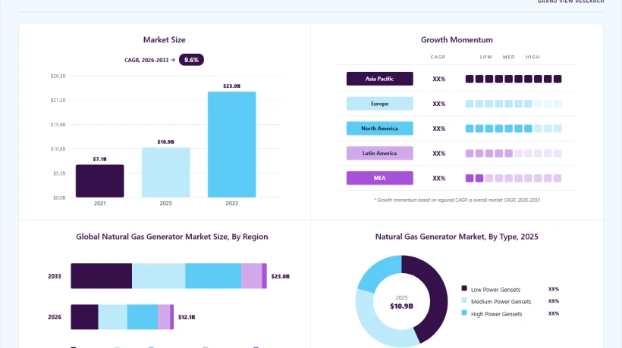
Task: Click the 2033 market size bar
Action: pyautogui.click(x=231, y=144)
